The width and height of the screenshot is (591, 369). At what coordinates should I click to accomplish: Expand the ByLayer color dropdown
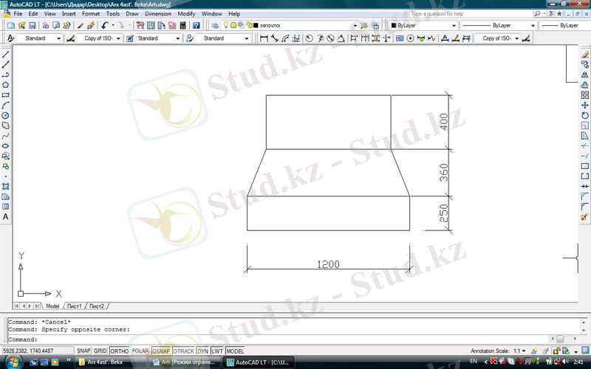coord(454,25)
